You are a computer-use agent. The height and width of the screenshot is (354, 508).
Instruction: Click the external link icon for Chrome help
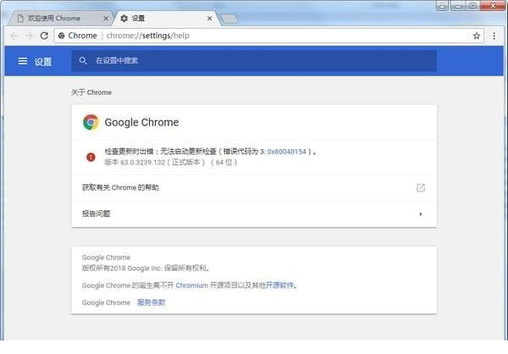click(x=421, y=188)
